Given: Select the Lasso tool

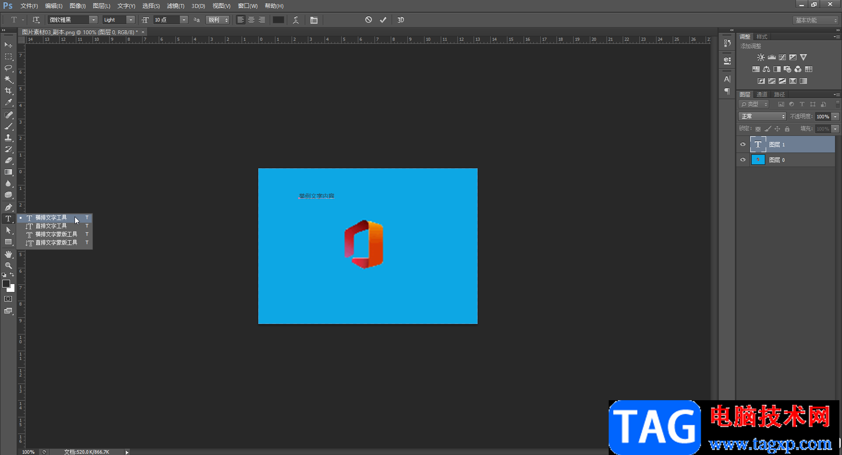Looking at the screenshot, I should pyautogui.click(x=8, y=68).
